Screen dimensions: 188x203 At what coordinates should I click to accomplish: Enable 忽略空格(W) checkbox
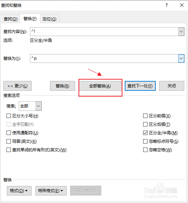pos(145,150)
